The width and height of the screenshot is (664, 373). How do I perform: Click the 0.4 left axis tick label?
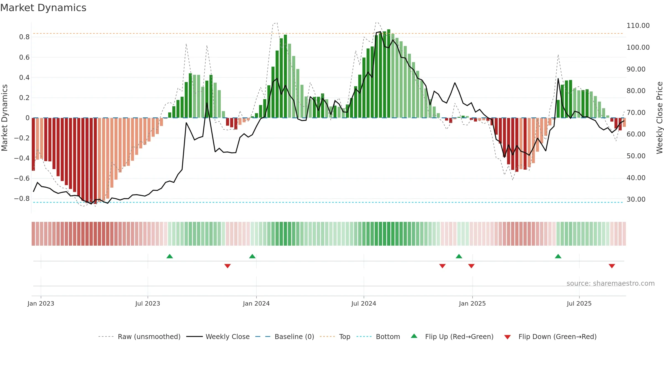click(x=24, y=77)
